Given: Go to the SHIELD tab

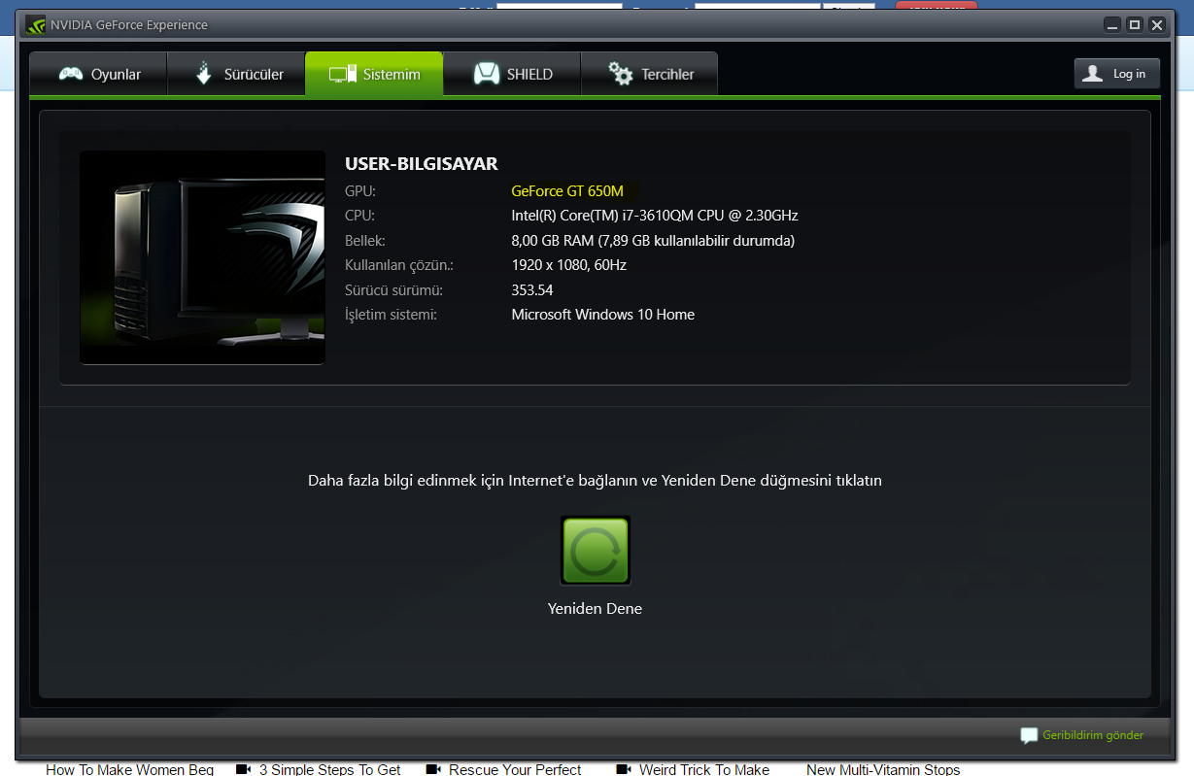Looking at the screenshot, I should point(512,74).
